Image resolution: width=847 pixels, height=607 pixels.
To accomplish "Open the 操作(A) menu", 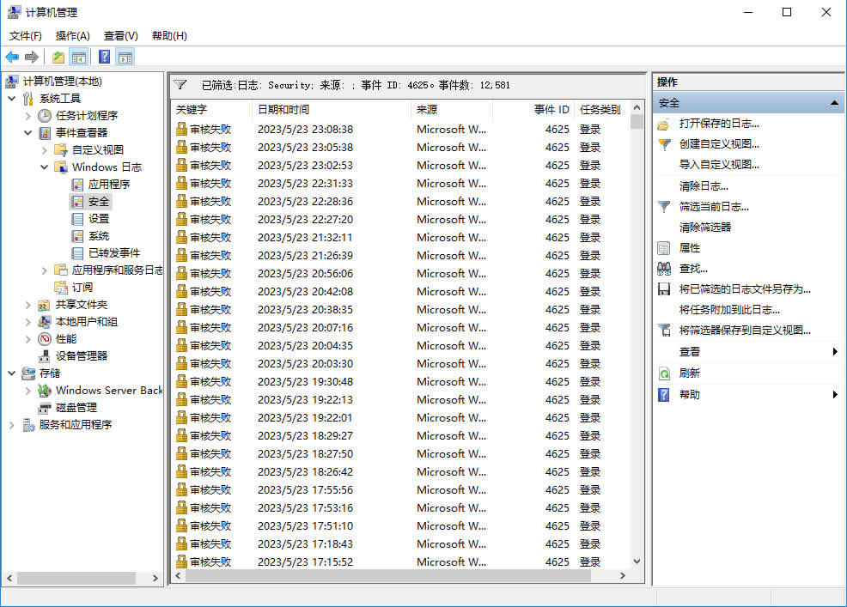I will point(72,35).
